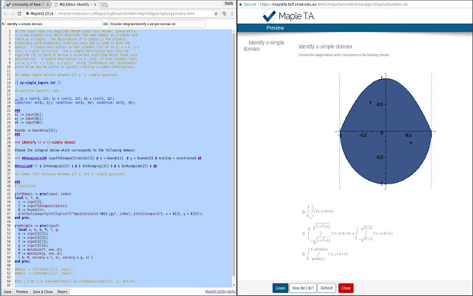Screen dimensions: 473x296
Task: Click the Secure padlock in Maple T.A. window
Action: pos(240,4)
